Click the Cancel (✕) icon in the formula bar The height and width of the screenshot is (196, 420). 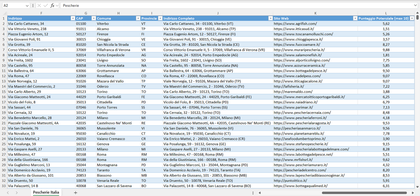click(x=39, y=5)
